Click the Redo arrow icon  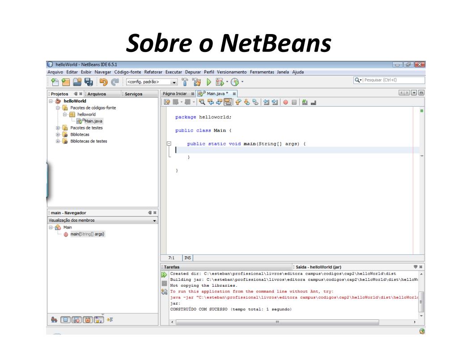[x=115, y=82]
